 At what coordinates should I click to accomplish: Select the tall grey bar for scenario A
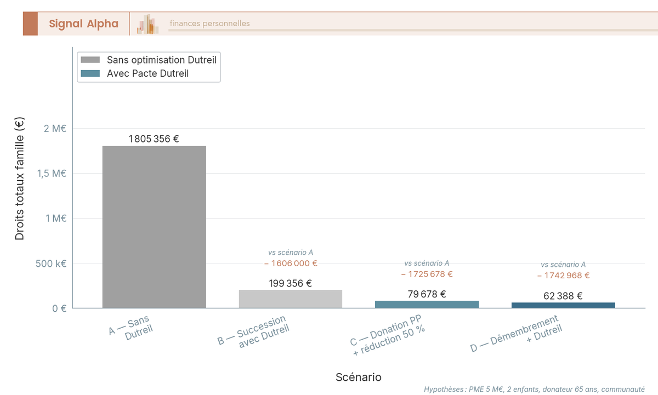click(154, 227)
